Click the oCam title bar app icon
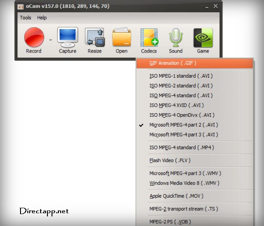Screen dimensions: 264x226 tap(21, 7)
